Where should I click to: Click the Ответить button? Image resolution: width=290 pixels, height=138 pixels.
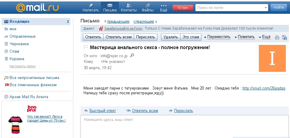coord(93,37)
